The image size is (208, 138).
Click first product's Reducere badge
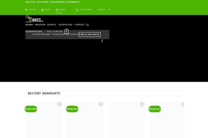coord(31,109)
